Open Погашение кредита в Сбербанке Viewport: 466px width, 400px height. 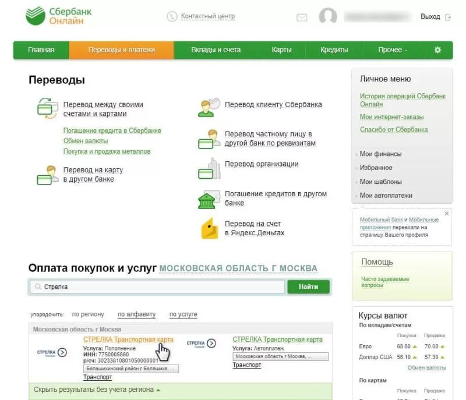[112, 130]
